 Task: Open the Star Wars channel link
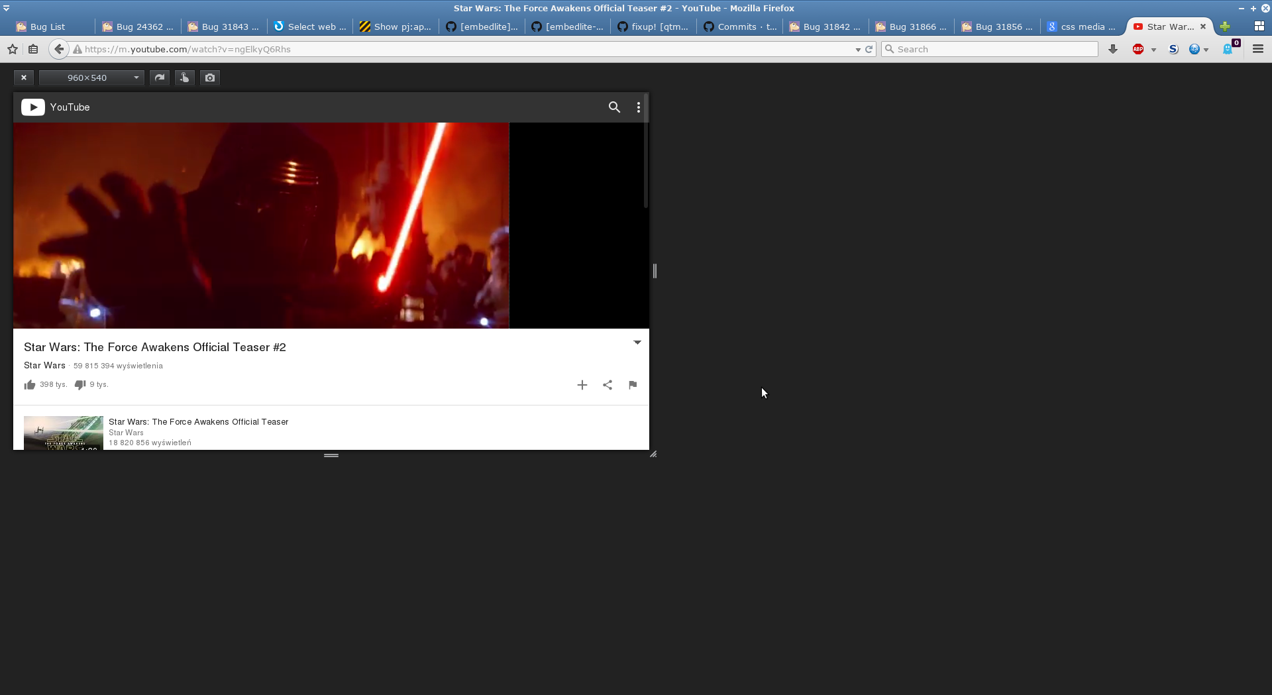click(44, 366)
